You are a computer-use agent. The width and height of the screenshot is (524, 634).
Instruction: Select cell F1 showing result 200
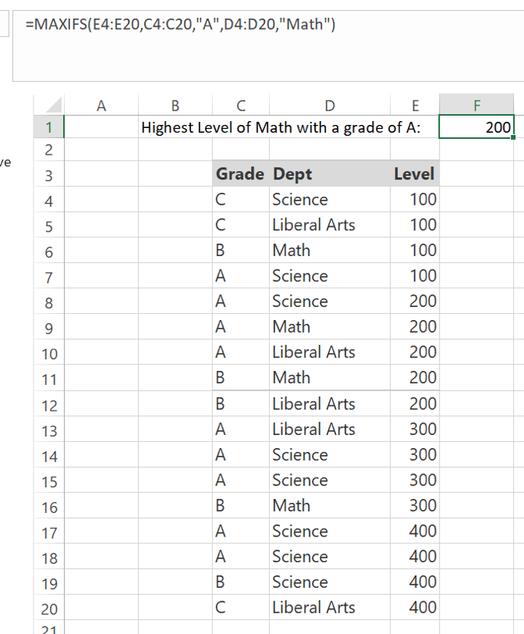coord(476,127)
